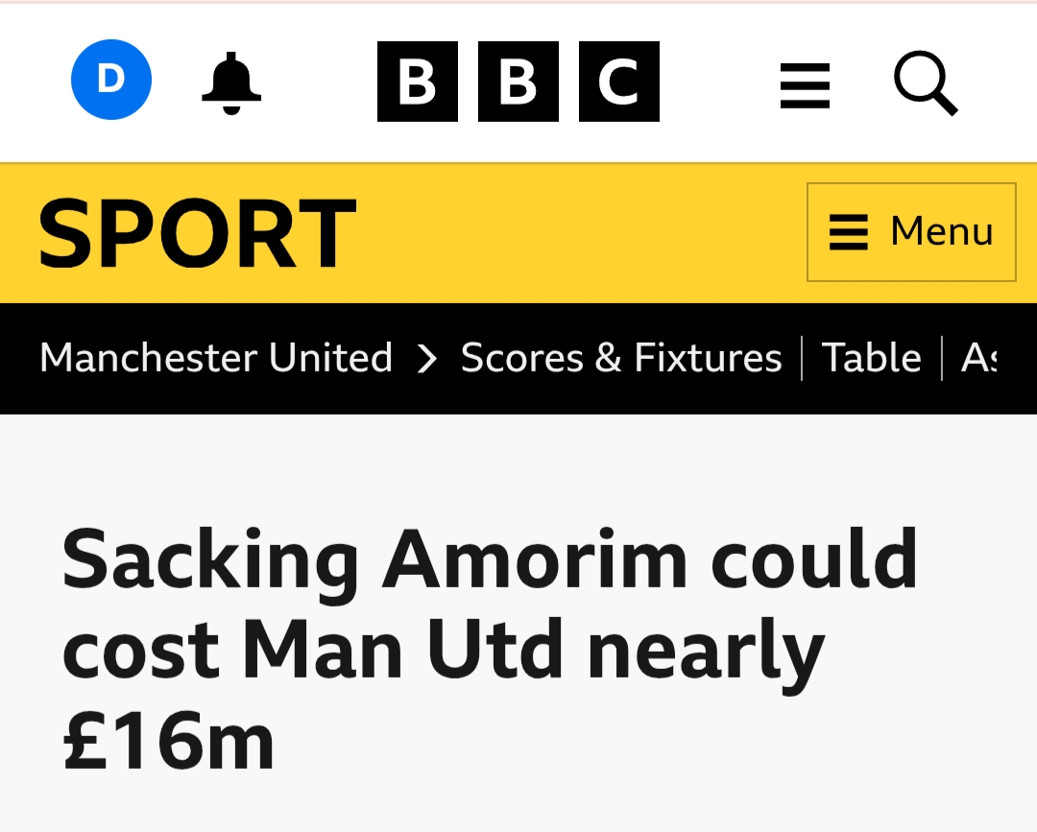Go to the SPORT homepage heading

(x=197, y=233)
